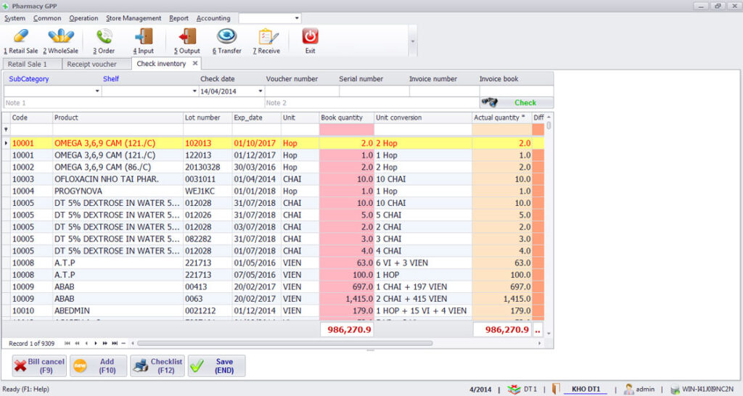Screen dimensions: 743x396
Task: Open the Retail Sale toolbar icon
Action: coord(21,37)
